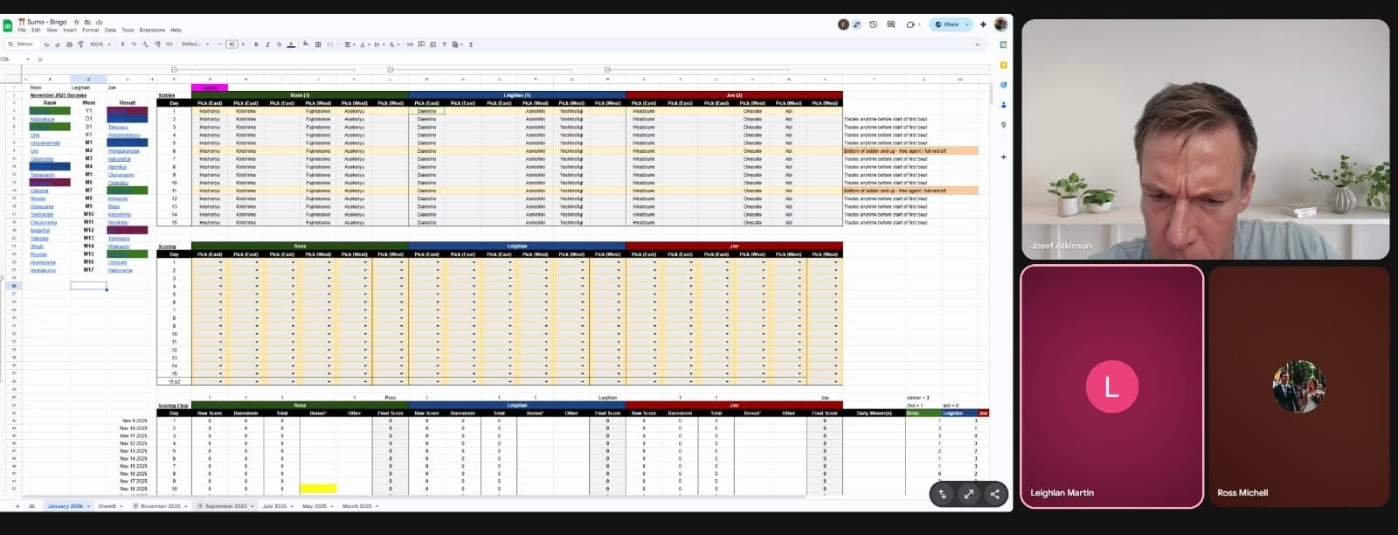1398x535 pixels.
Task: Open the comments panel icon
Action: coord(890,24)
